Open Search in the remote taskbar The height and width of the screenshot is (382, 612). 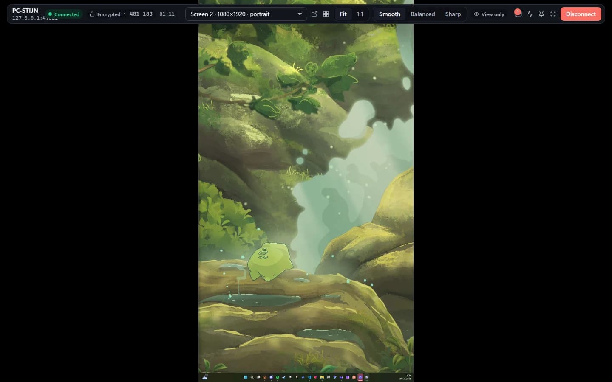(x=252, y=377)
